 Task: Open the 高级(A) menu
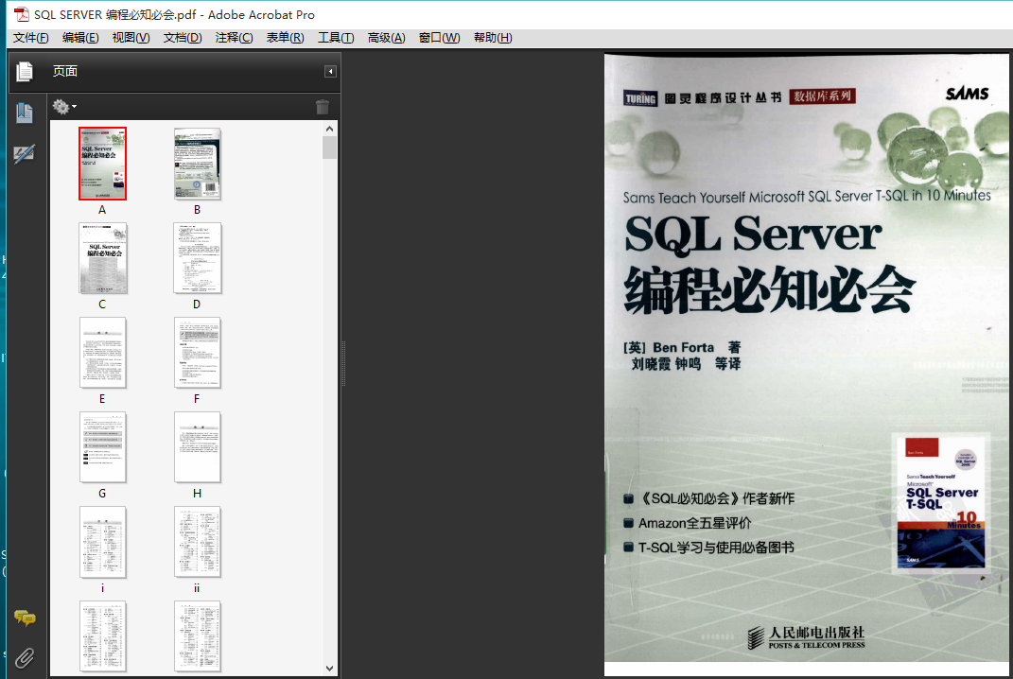click(386, 38)
